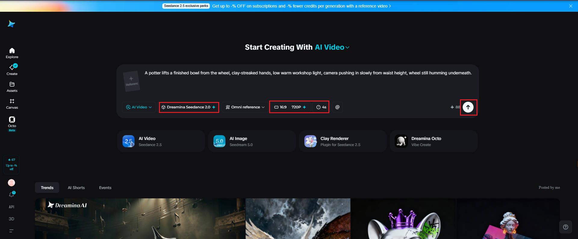Select the Trends tab
578x239 pixels.
(x=47, y=188)
